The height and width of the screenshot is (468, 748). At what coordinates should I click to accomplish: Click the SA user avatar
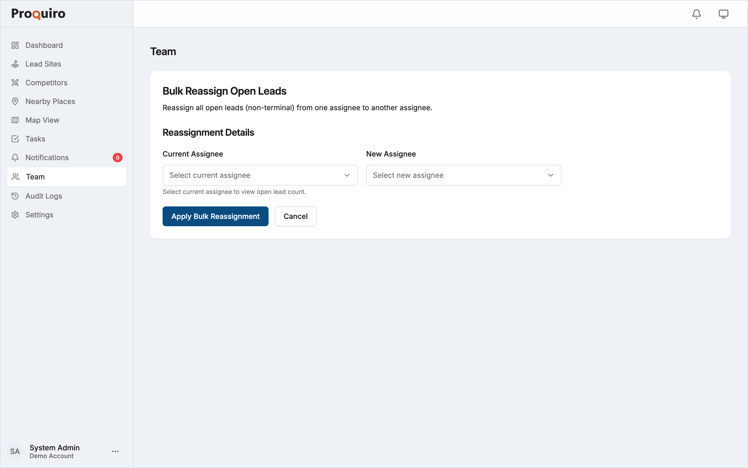click(x=15, y=451)
